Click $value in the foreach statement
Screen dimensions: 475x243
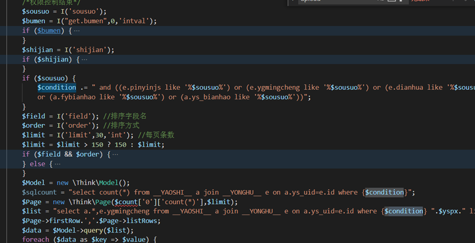[x=133, y=239]
